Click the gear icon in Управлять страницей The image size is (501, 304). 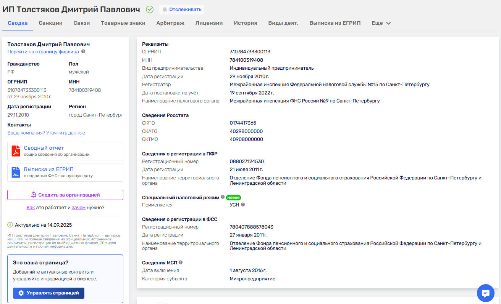(21, 293)
